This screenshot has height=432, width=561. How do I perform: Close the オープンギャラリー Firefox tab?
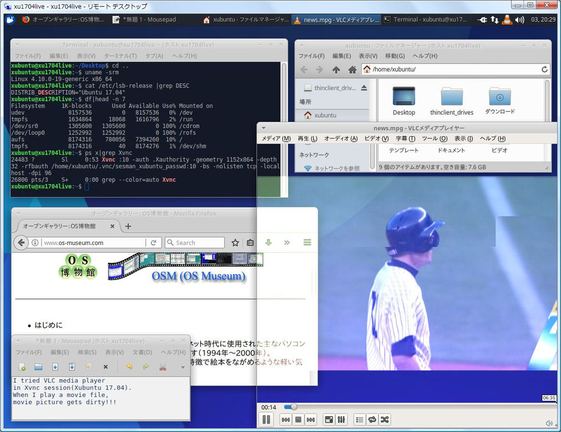[112, 226]
